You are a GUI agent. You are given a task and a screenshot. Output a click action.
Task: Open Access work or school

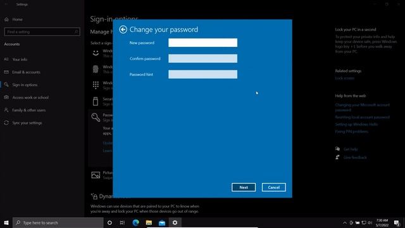coord(30,98)
